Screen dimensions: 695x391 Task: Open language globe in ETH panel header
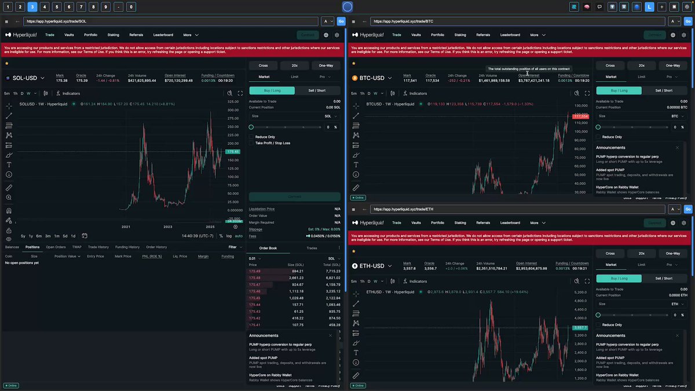click(x=673, y=222)
